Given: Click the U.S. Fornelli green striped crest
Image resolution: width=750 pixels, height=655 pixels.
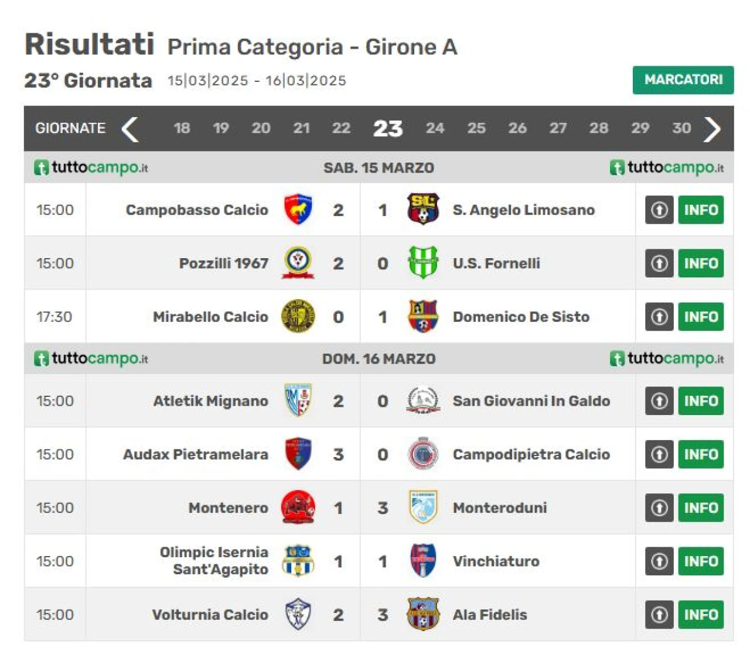Looking at the screenshot, I should tap(423, 263).
